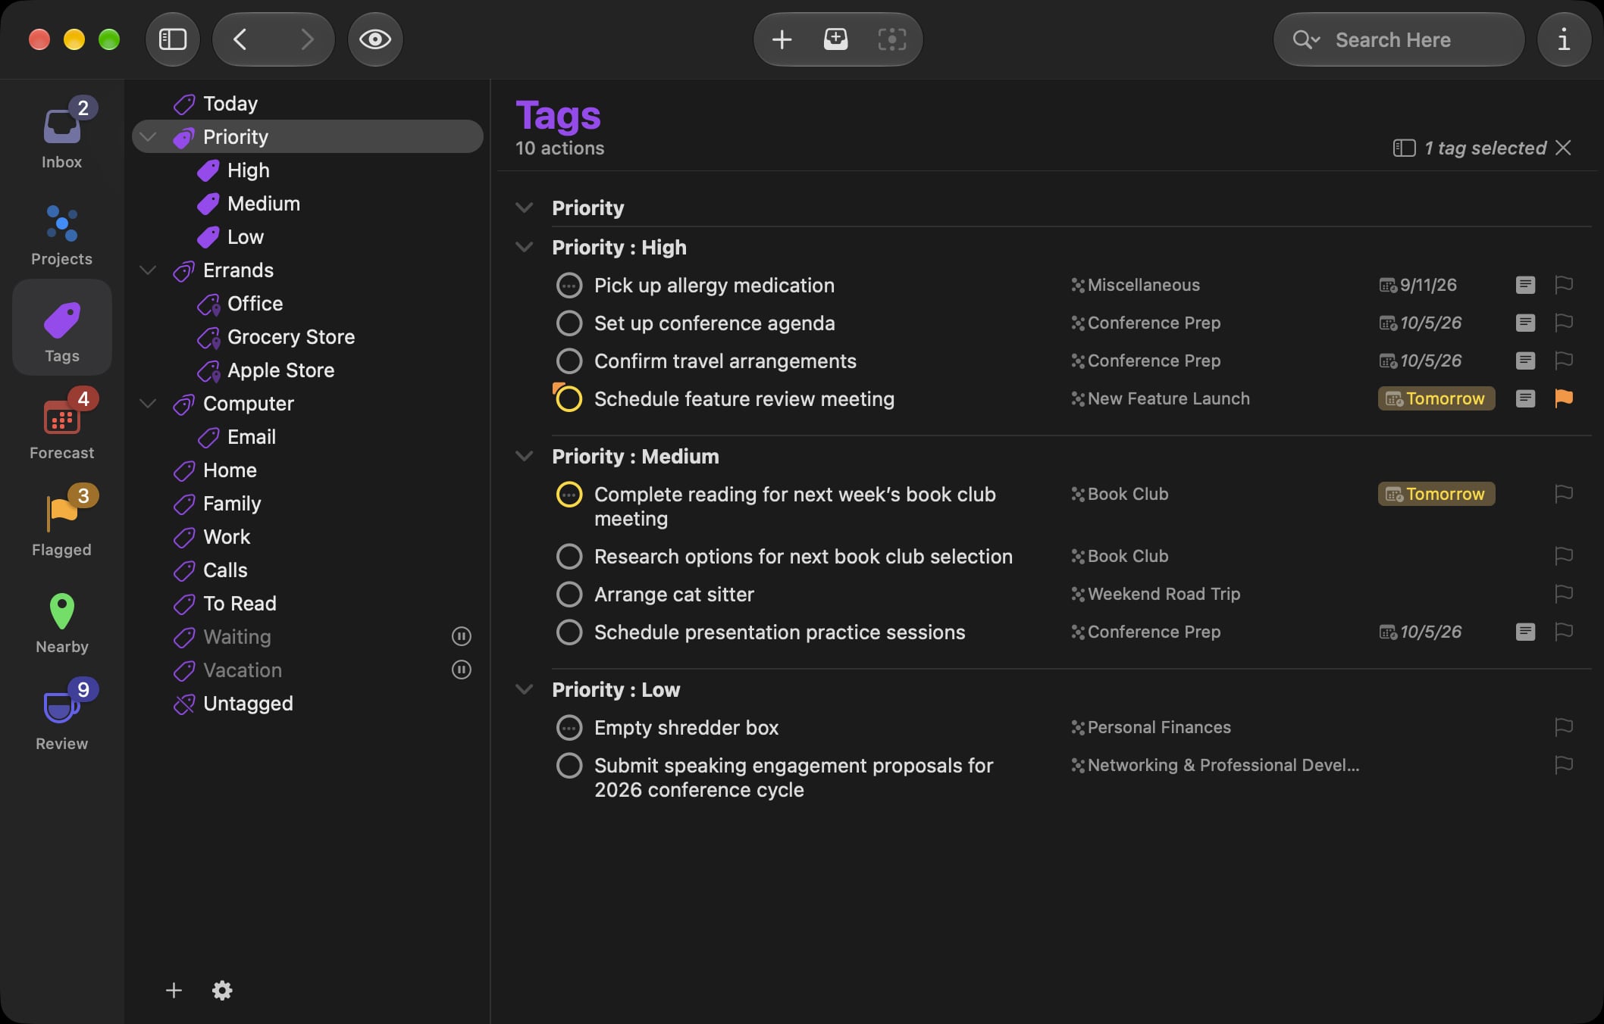Mark 'Set up conference agenda' complete

[569, 323]
